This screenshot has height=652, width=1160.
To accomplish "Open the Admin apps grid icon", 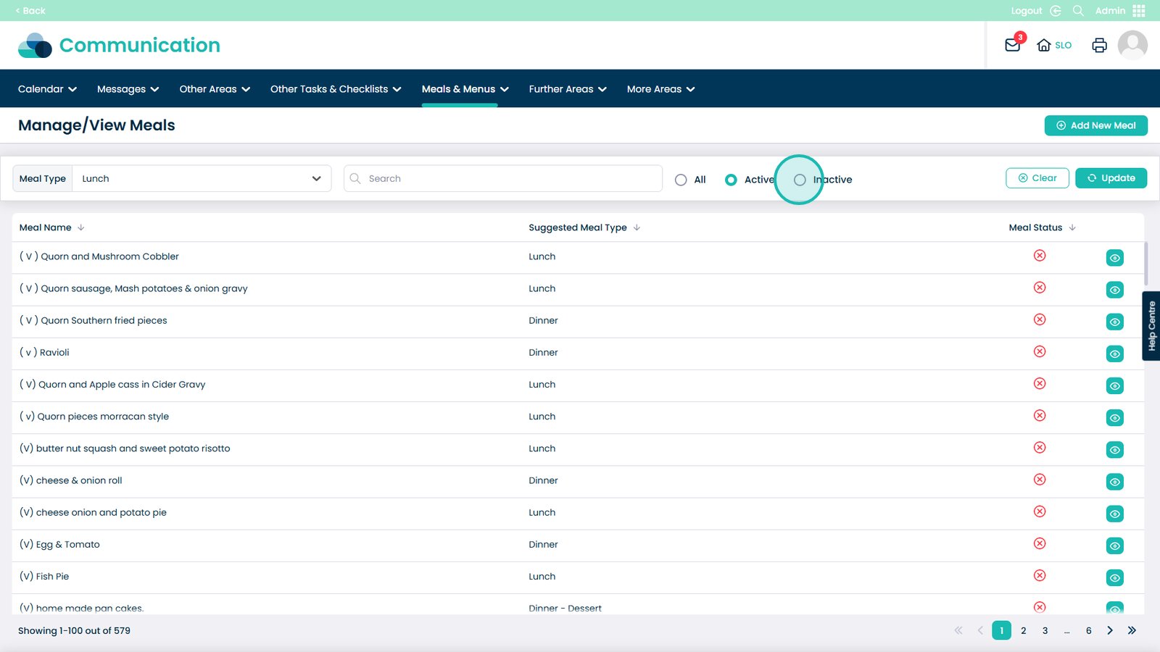I will point(1139,11).
